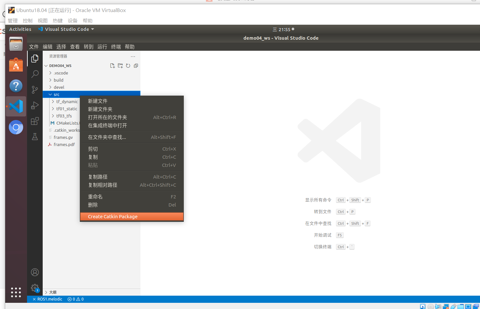Select 新建文件 from context menu
480x309 pixels.
click(x=132, y=101)
